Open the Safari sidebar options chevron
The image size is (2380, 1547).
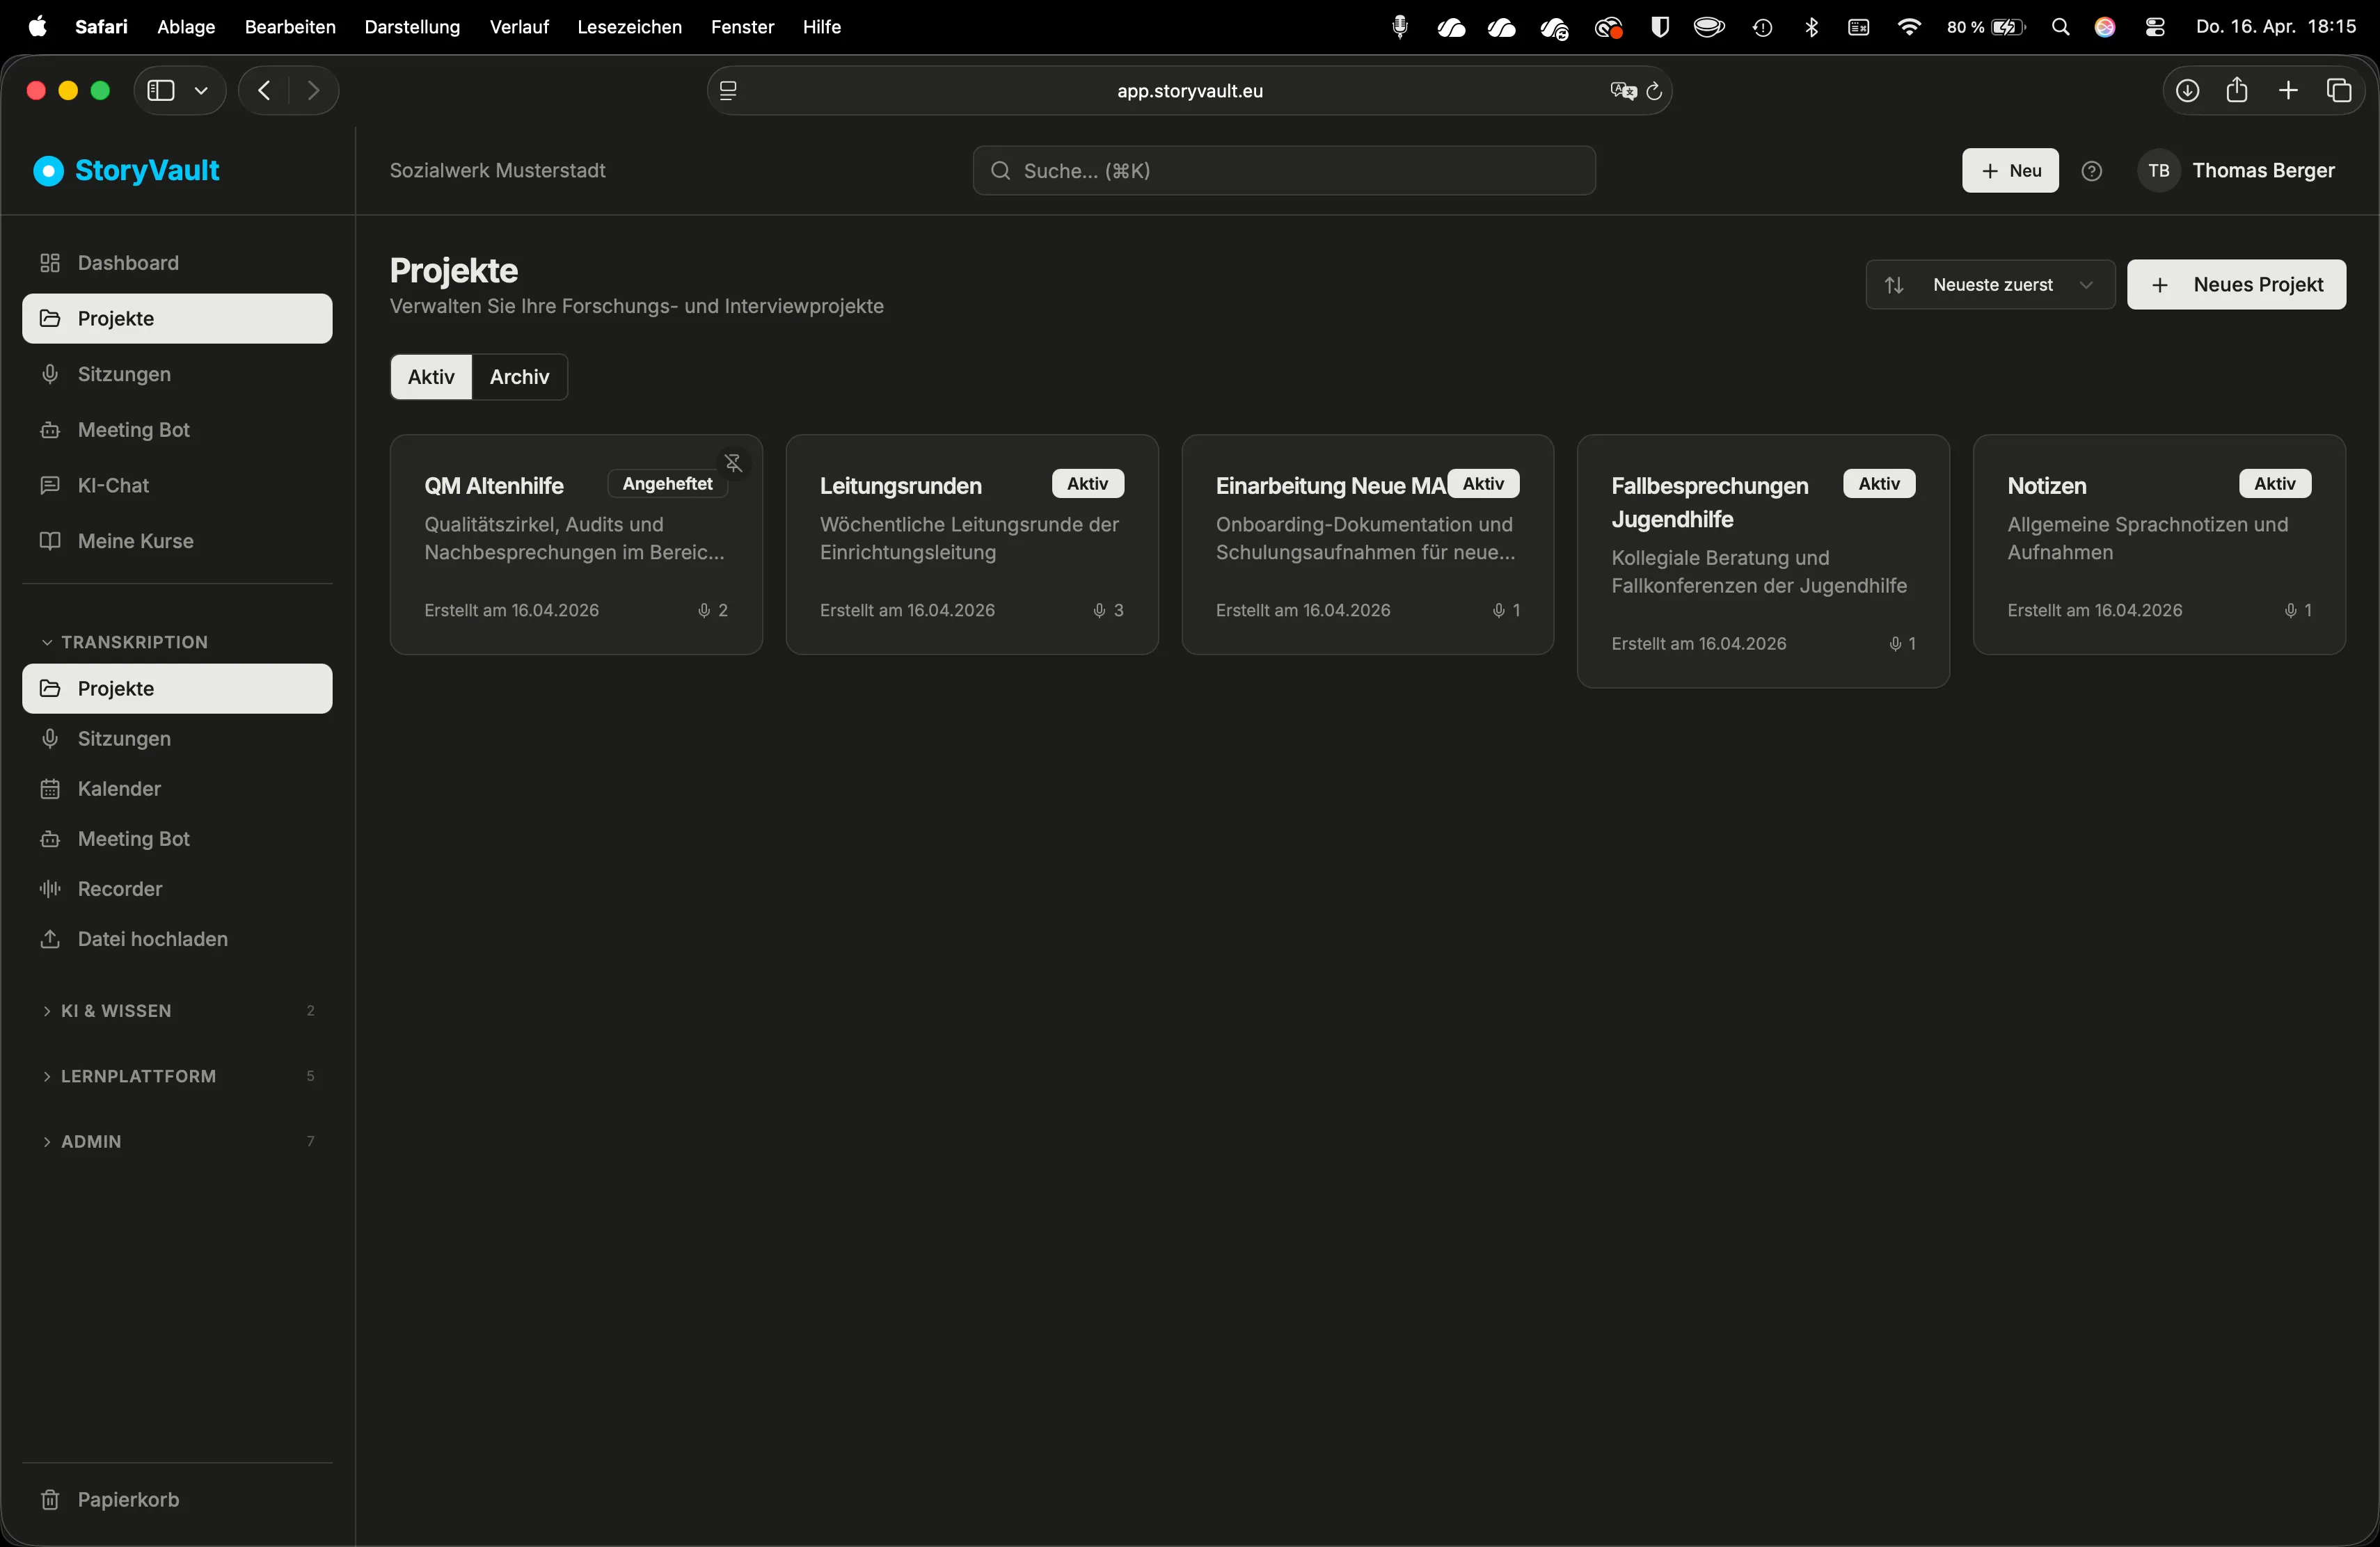[x=201, y=91]
